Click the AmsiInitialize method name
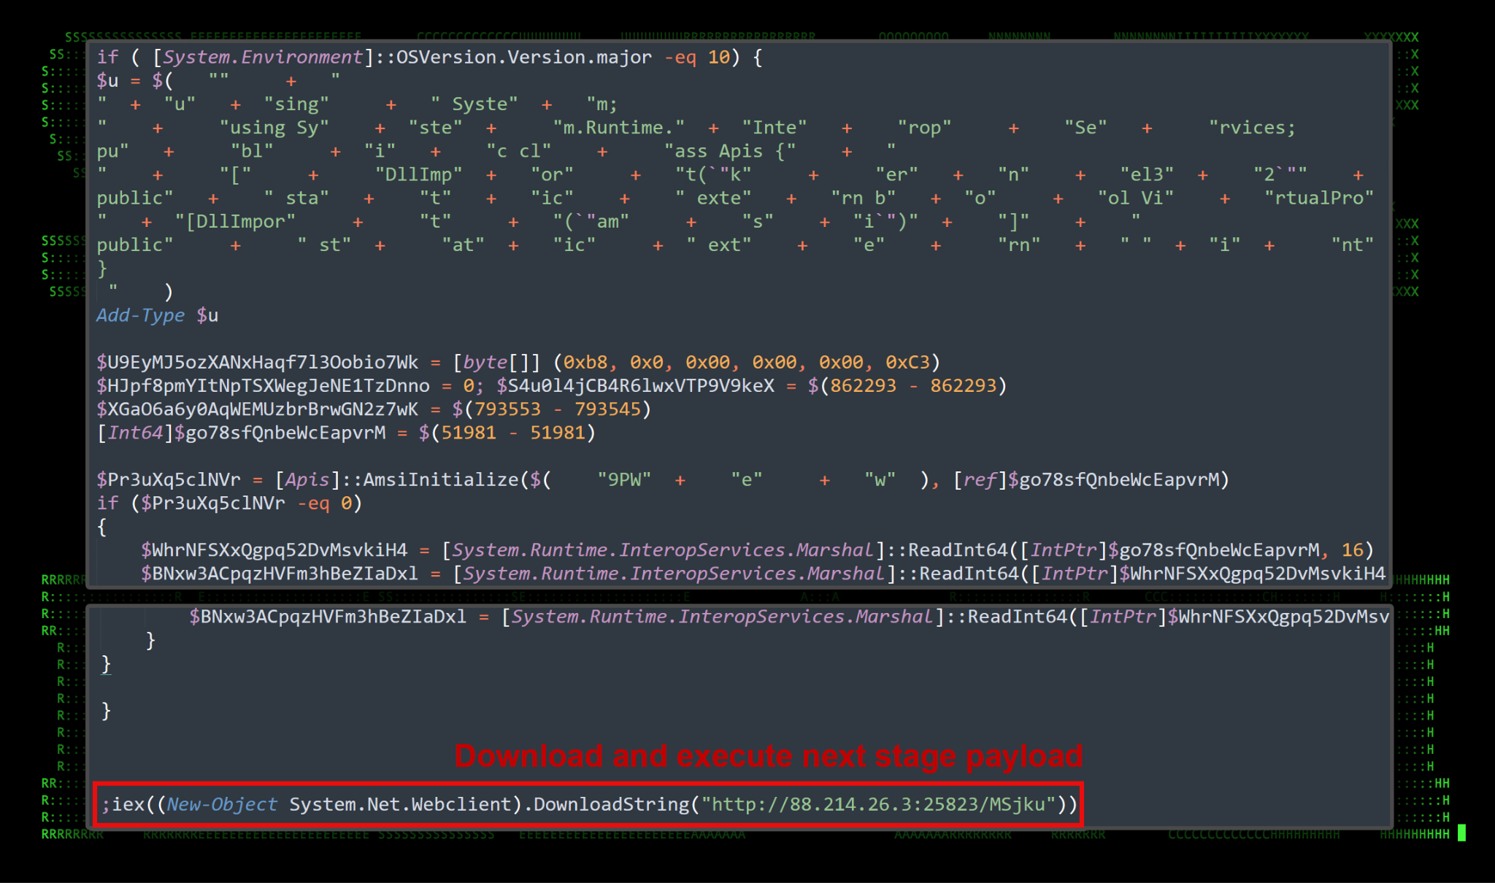Image resolution: width=1495 pixels, height=883 pixels. [440, 479]
